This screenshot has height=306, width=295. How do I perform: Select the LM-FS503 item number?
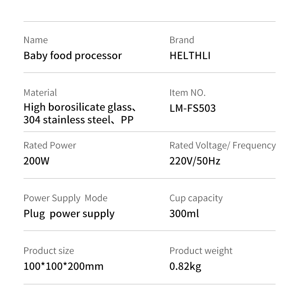[193, 108]
